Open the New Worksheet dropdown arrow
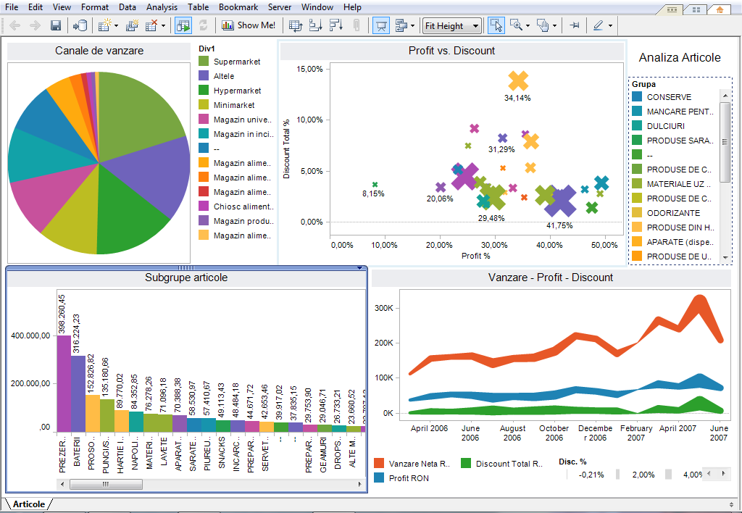Image resolution: width=742 pixels, height=513 pixels. (117, 26)
